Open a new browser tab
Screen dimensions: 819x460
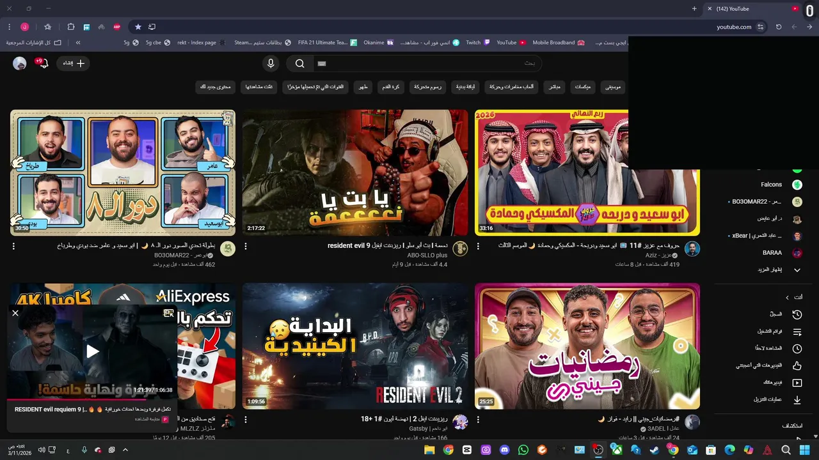694,9
